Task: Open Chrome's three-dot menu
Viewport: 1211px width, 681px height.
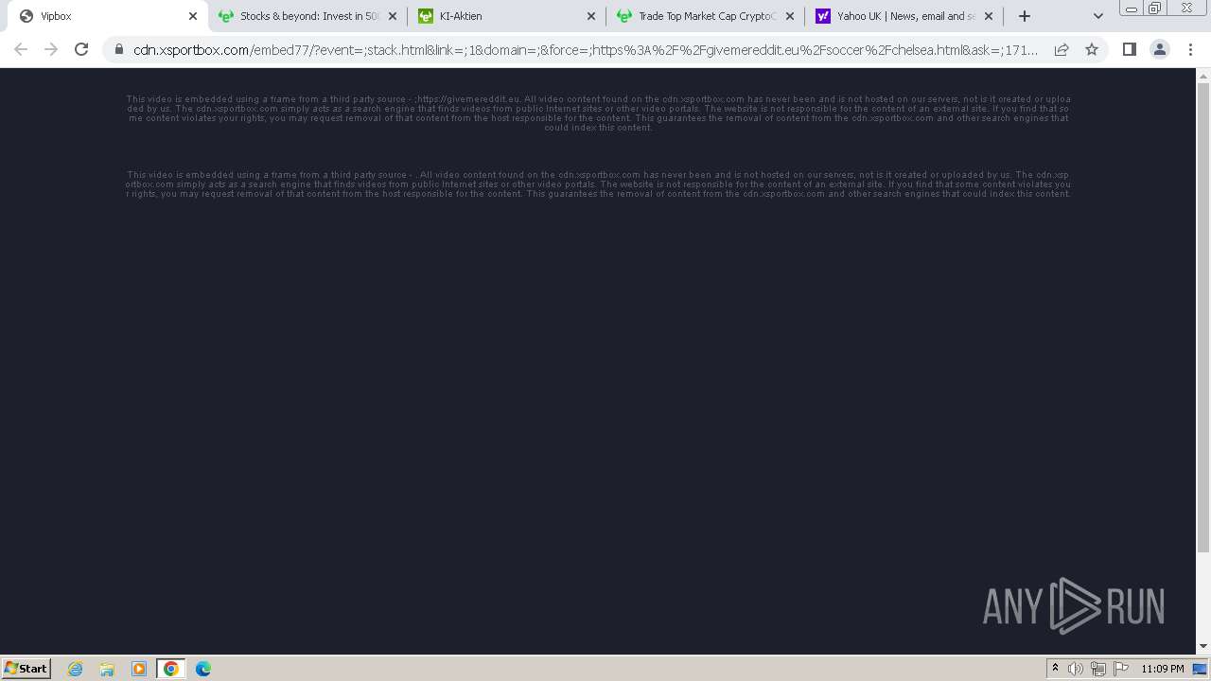Action: click(x=1189, y=49)
